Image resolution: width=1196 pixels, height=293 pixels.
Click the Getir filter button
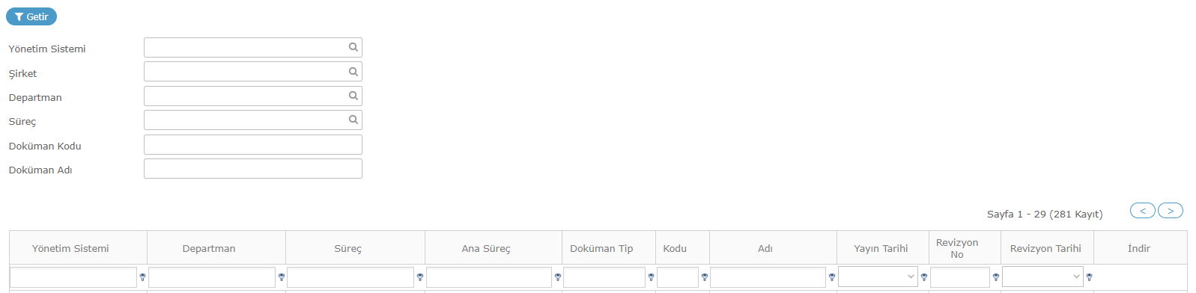[x=31, y=16]
